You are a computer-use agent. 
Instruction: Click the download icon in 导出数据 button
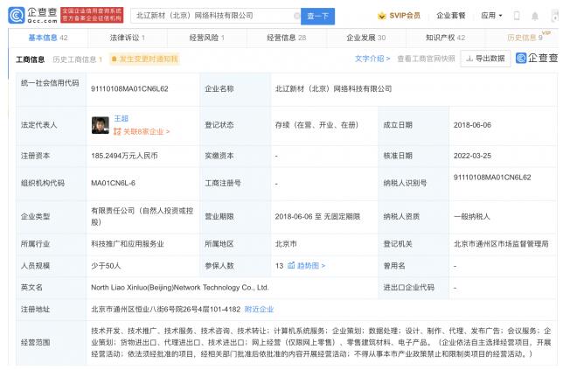pos(469,59)
